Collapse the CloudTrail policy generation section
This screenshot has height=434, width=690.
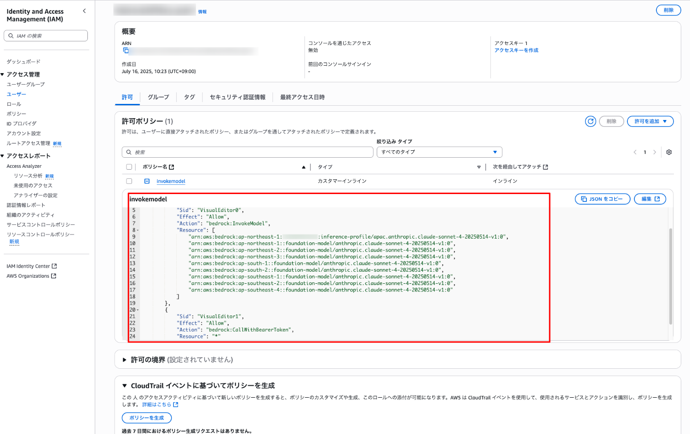(124, 386)
